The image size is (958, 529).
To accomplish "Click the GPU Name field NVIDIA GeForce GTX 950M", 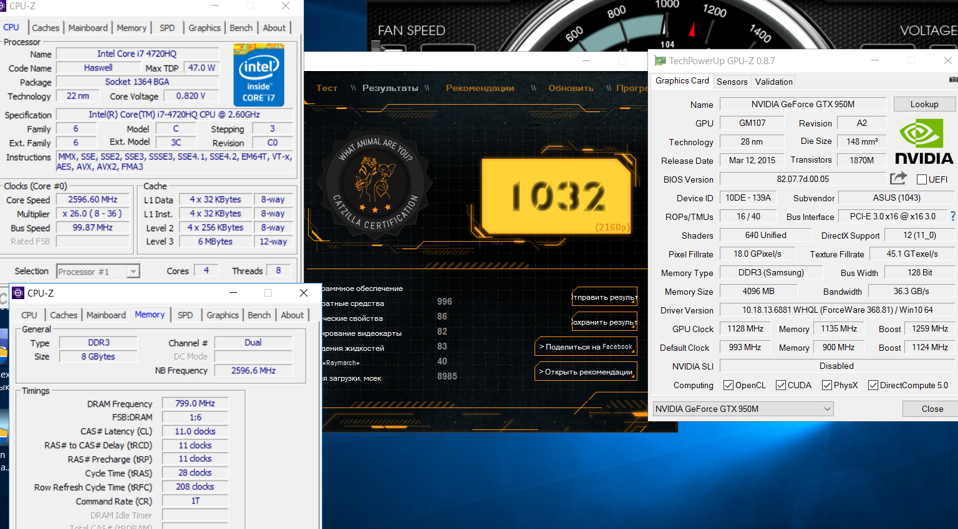I will pyautogui.click(x=803, y=104).
